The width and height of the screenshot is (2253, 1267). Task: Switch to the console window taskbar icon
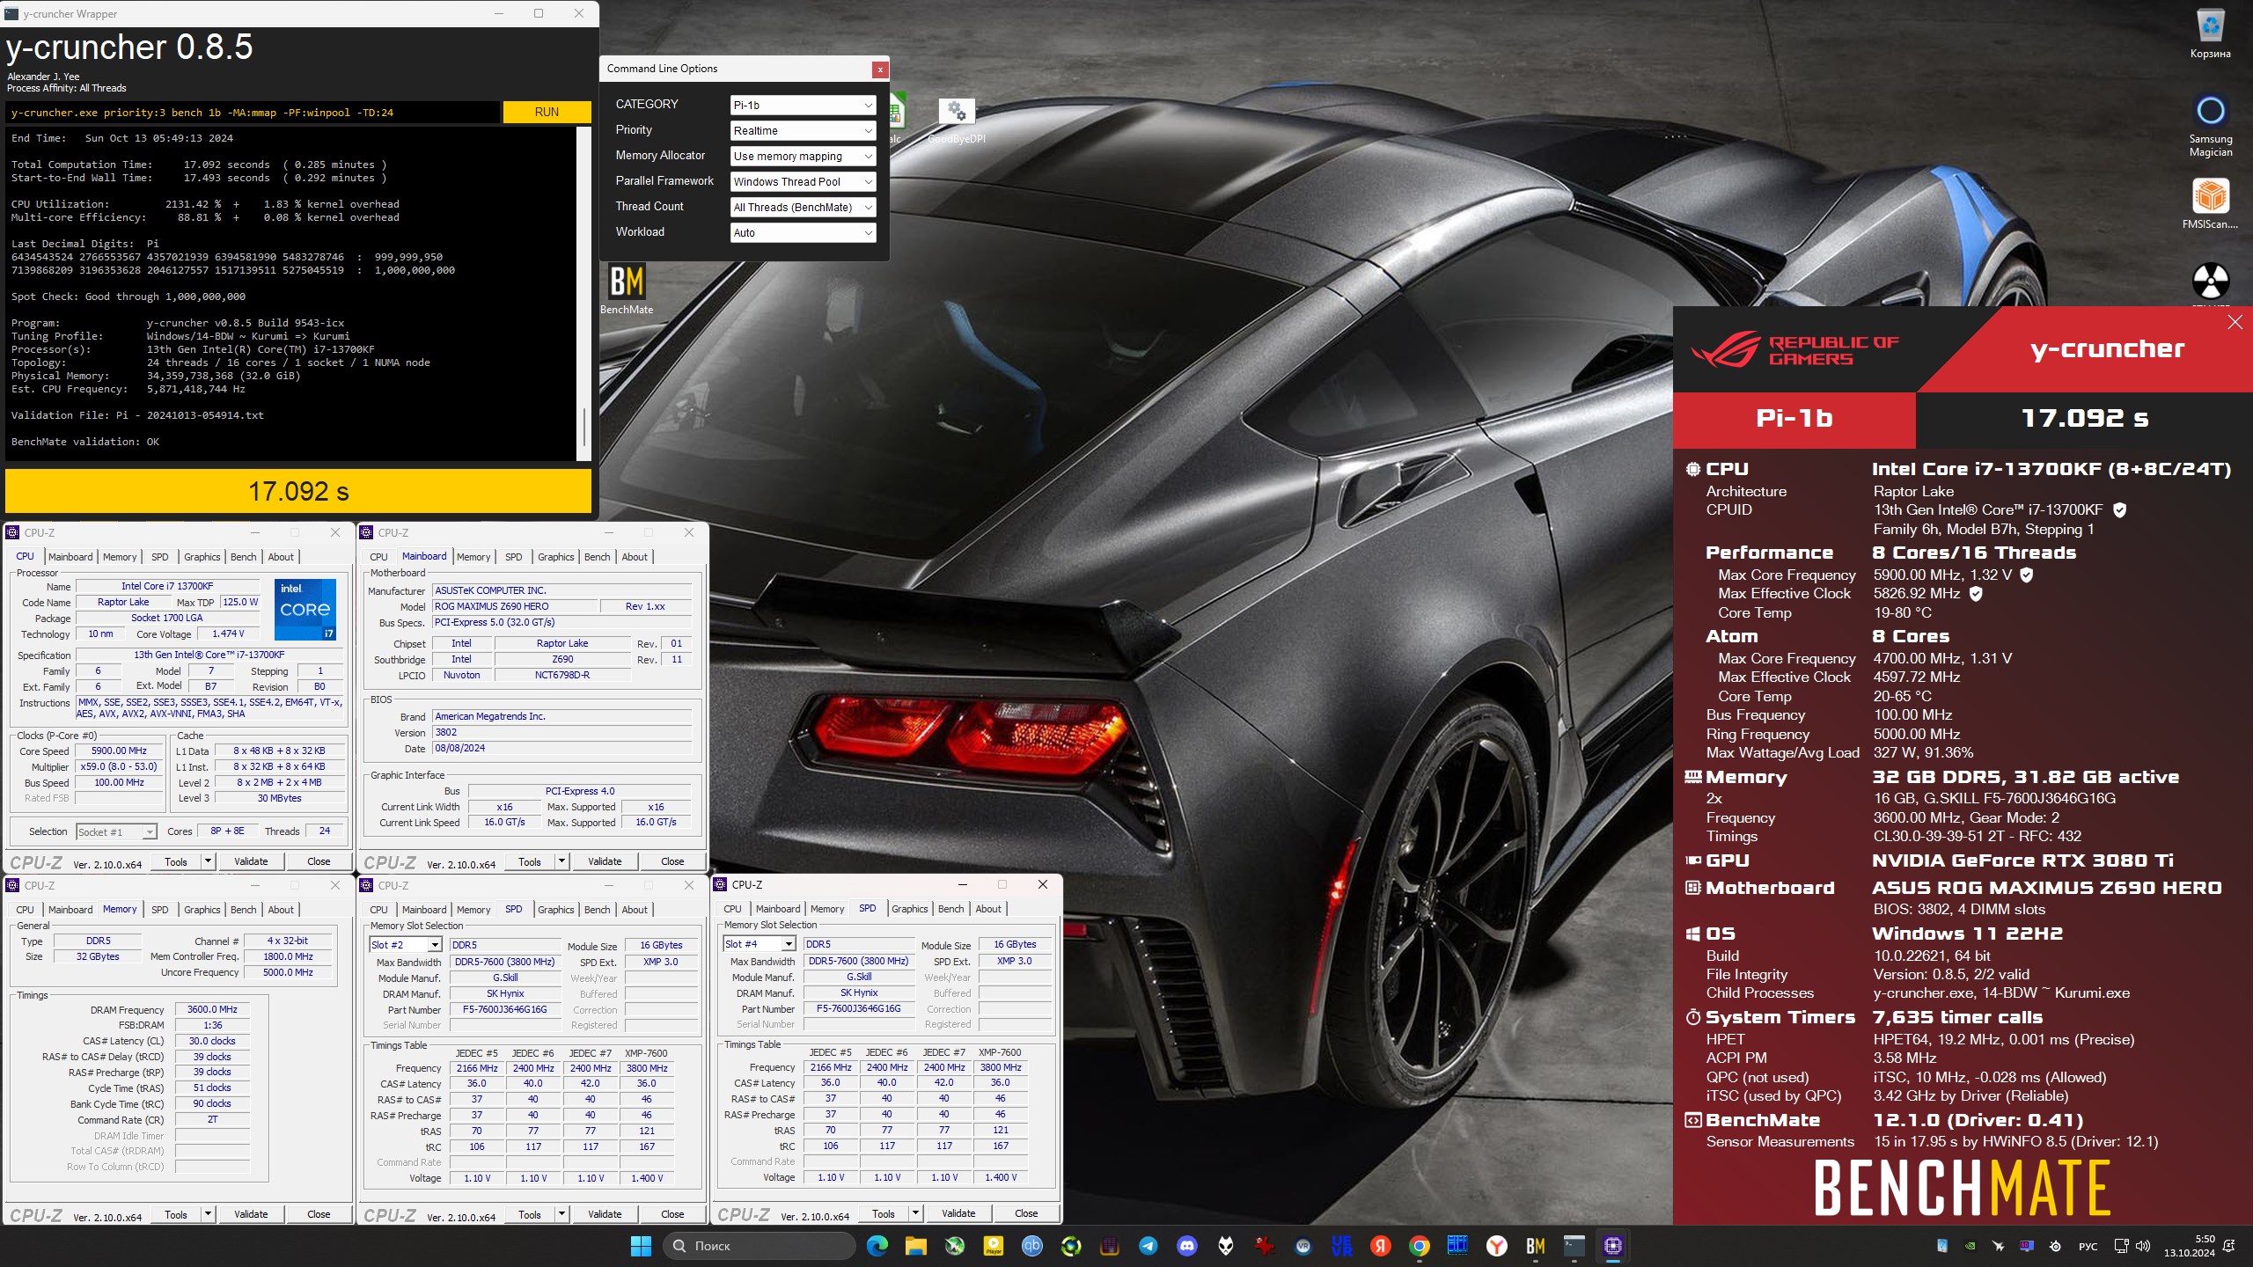point(1574,1245)
